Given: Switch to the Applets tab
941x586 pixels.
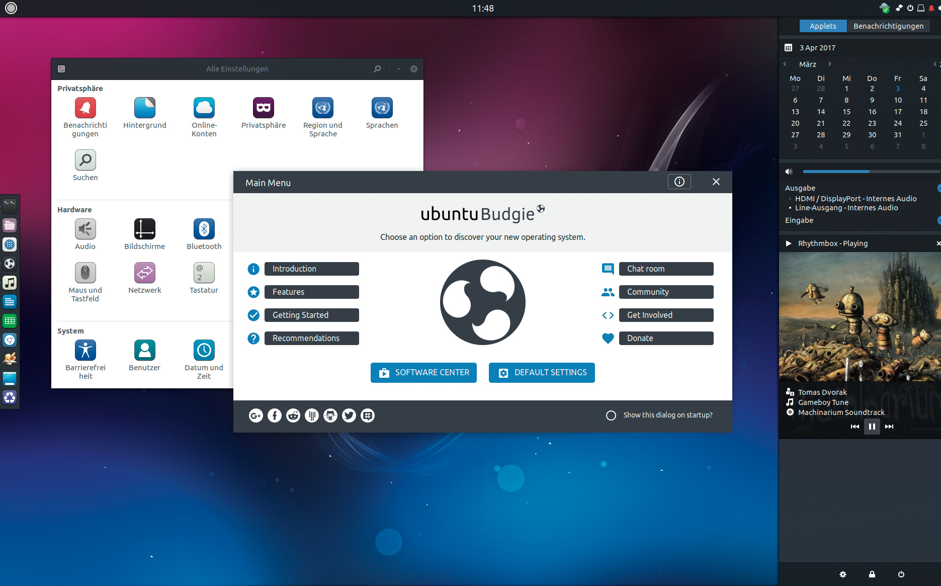Looking at the screenshot, I should (x=823, y=26).
